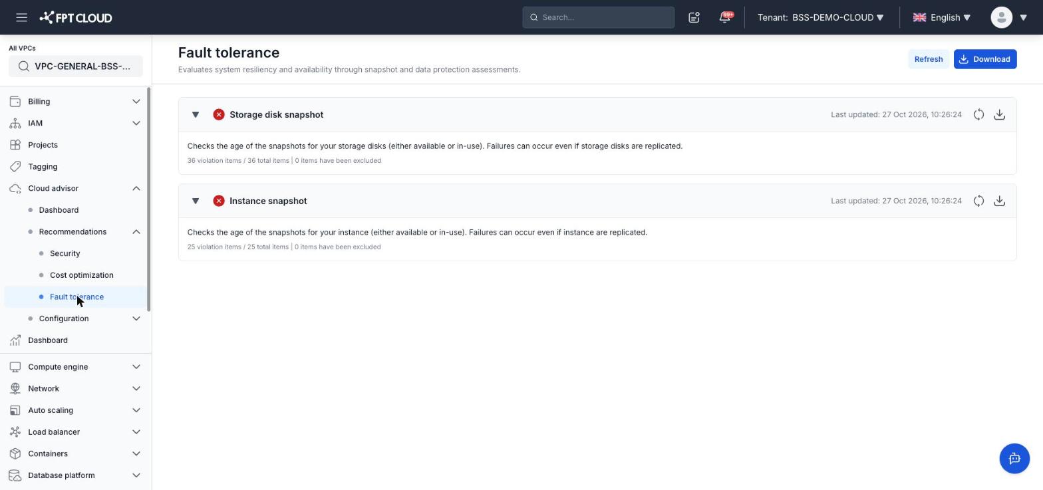Click the user avatar icon
Viewport: 1043px width, 490px height.
click(1001, 17)
